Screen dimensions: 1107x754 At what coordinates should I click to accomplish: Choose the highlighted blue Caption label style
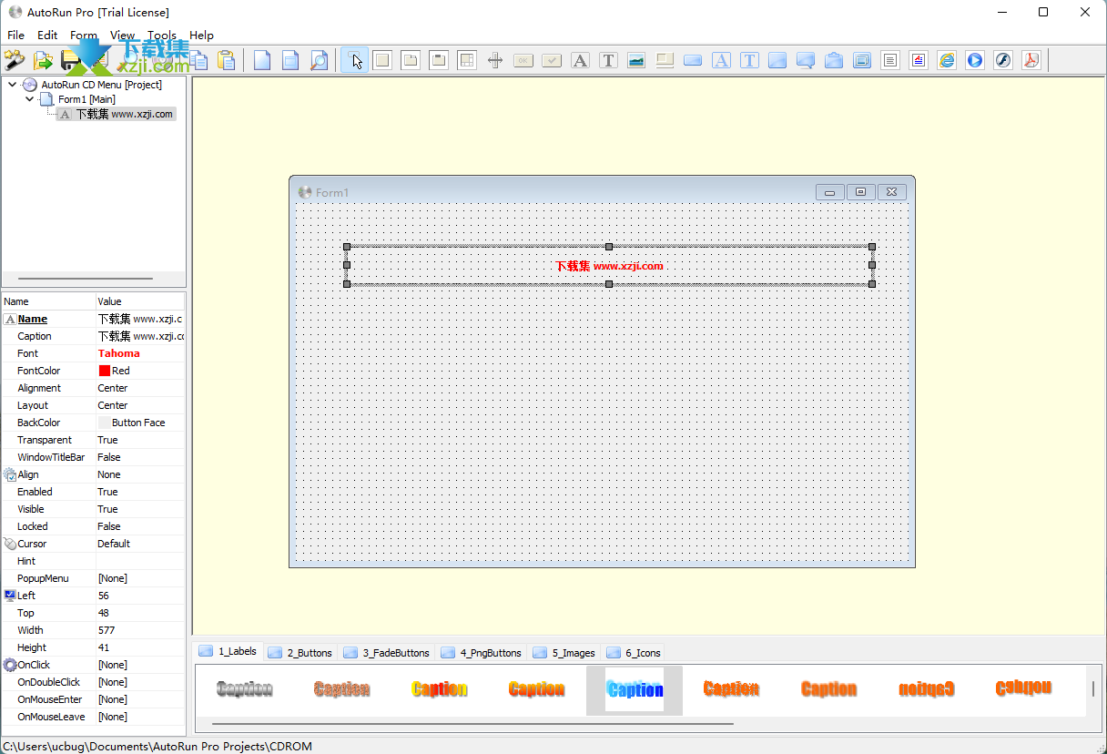635,690
